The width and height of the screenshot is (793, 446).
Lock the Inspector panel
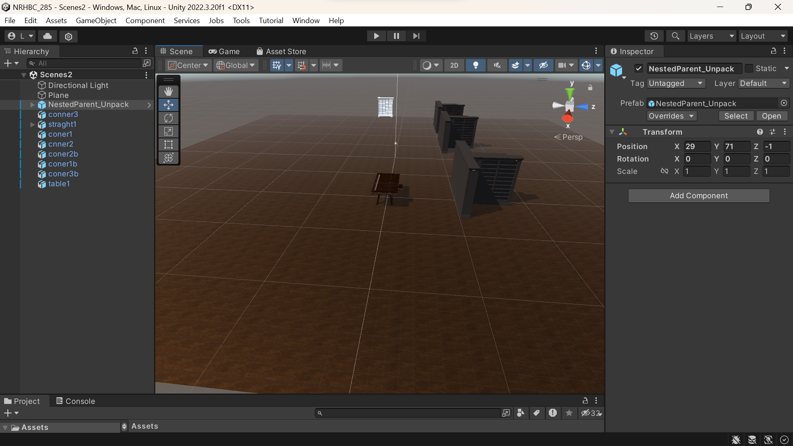774,51
